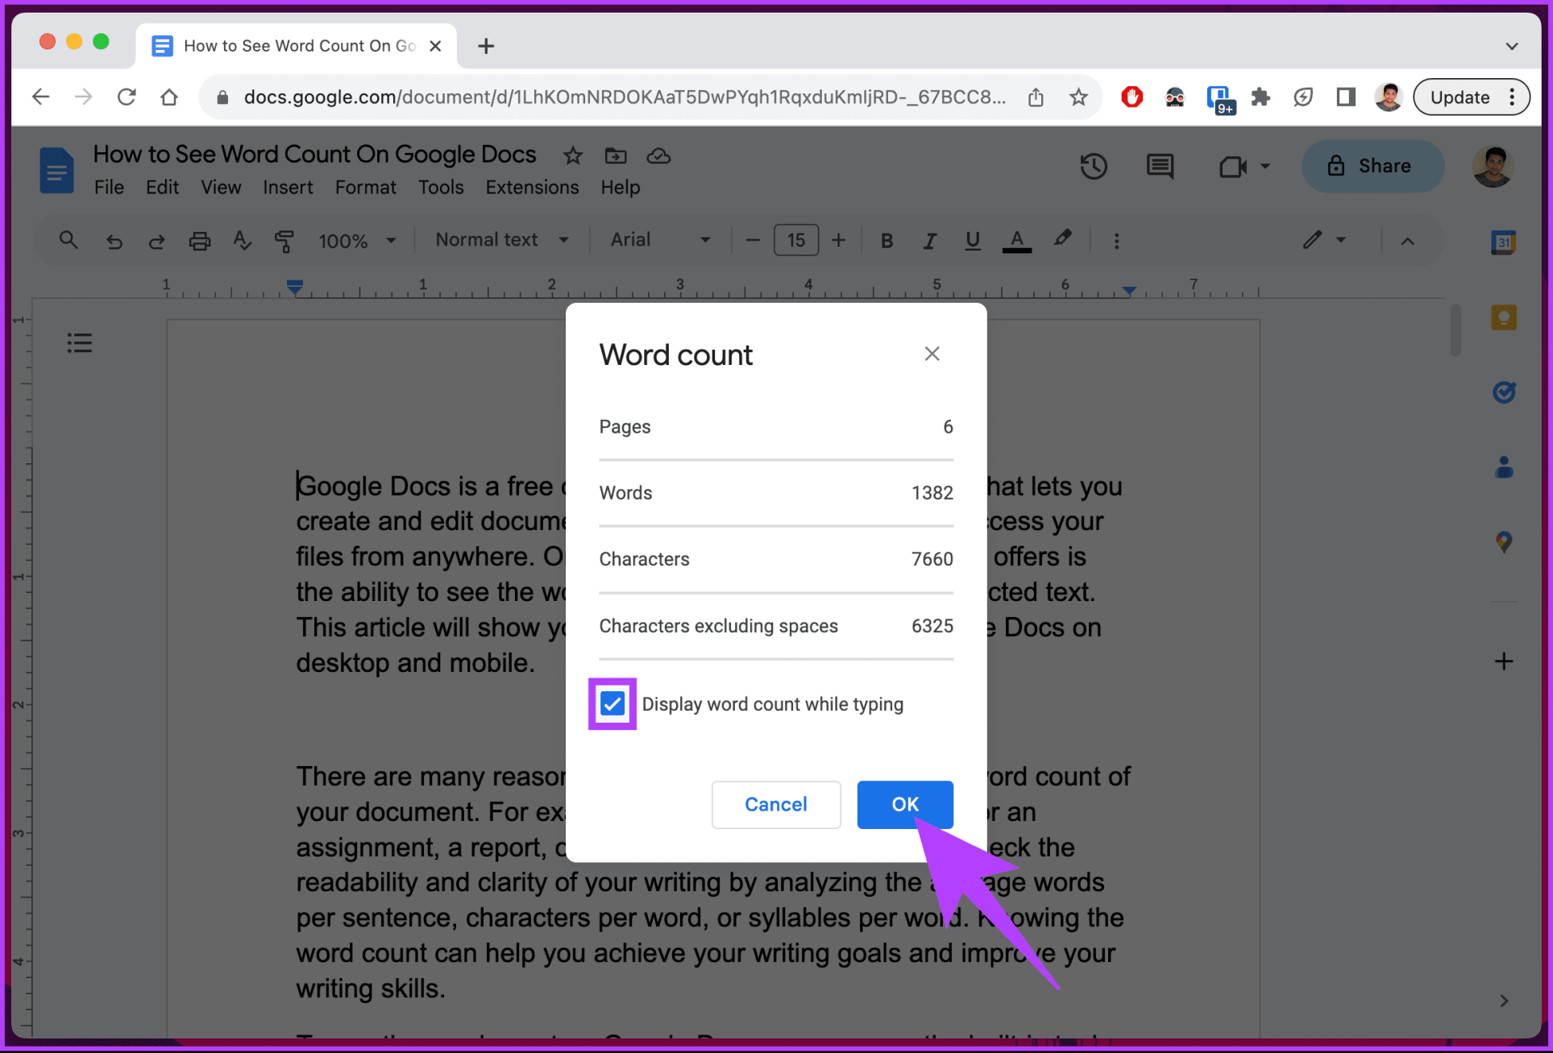The height and width of the screenshot is (1053, 1553).
Task: Show document outline list icon
Action: point(79,343)
